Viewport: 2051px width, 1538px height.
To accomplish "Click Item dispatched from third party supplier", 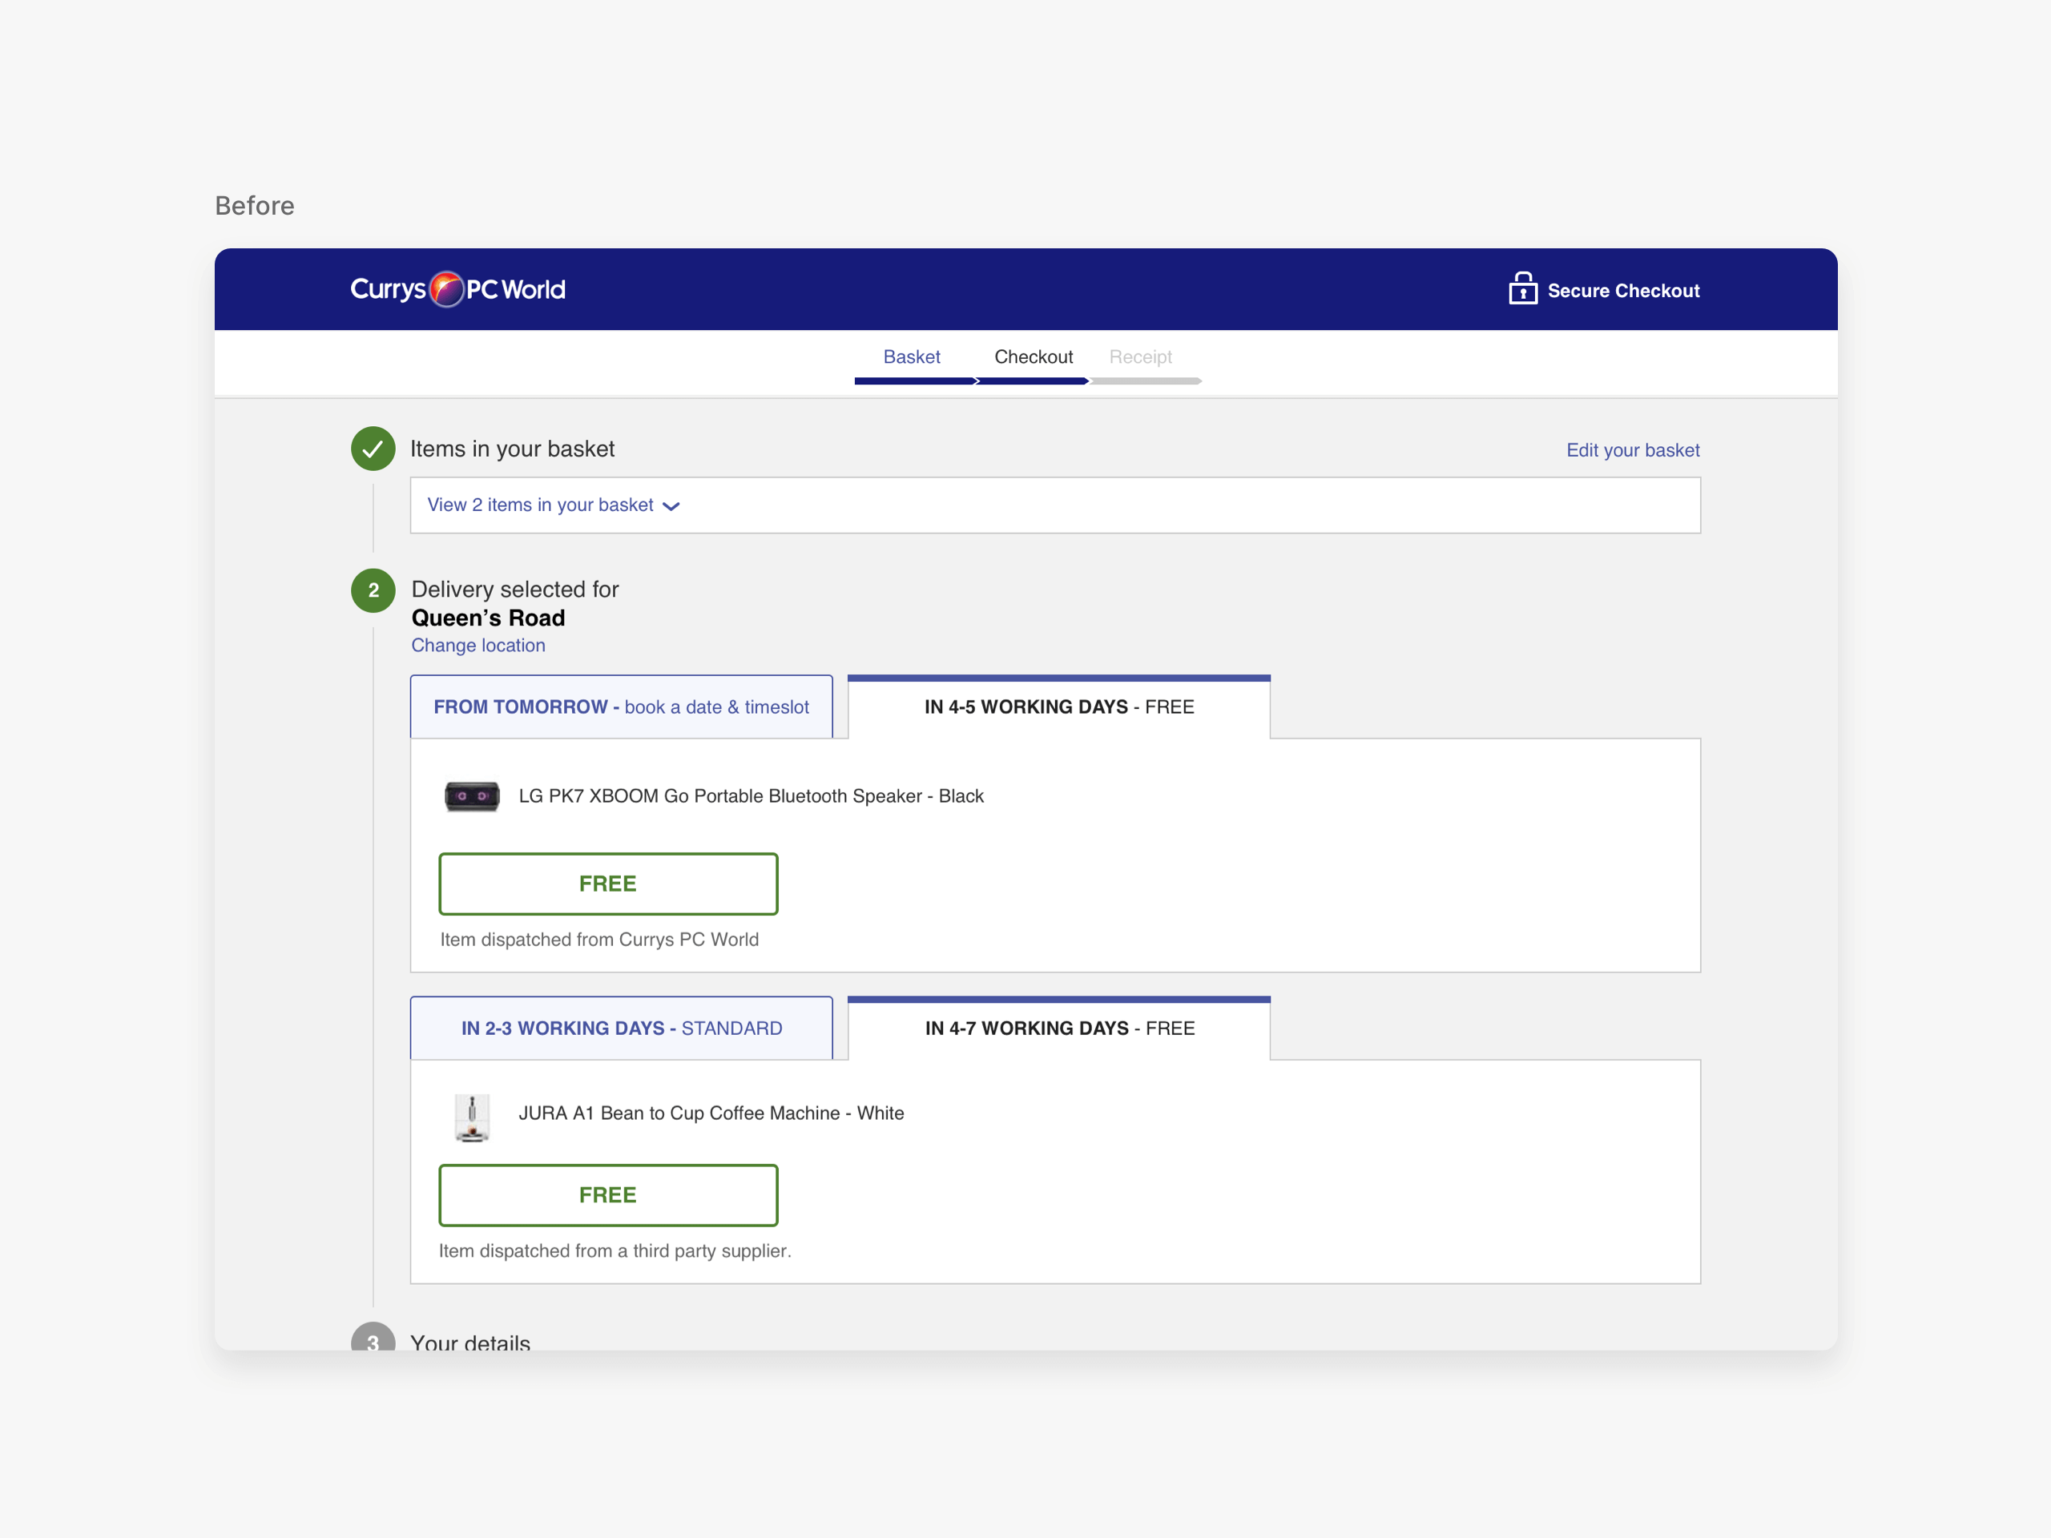I will click(614, 1251).
